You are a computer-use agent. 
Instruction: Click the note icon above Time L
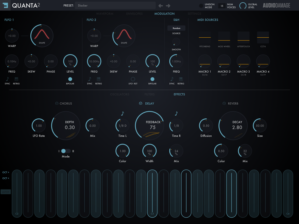[x=122, y=113]
